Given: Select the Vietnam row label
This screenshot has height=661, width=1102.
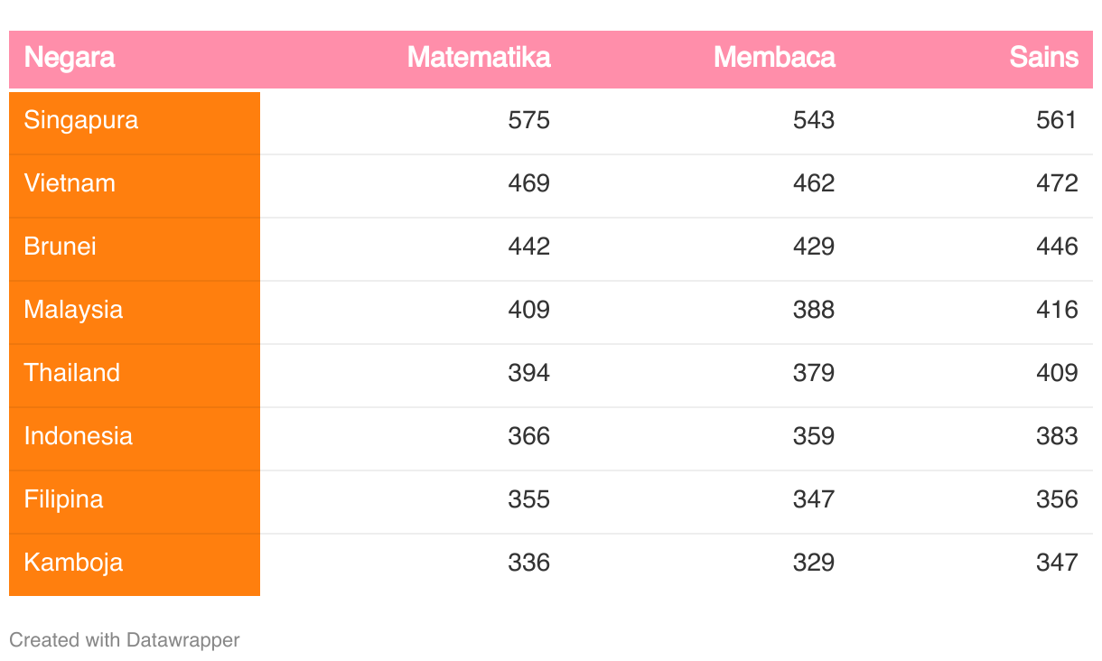Looking at the screenshot, I should click(70, 183).
